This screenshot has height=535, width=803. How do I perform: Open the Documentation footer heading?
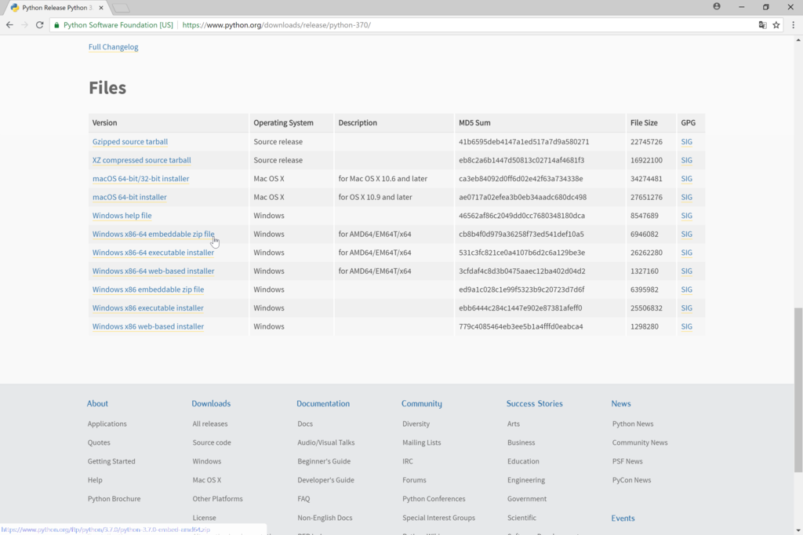click(323, 403)
